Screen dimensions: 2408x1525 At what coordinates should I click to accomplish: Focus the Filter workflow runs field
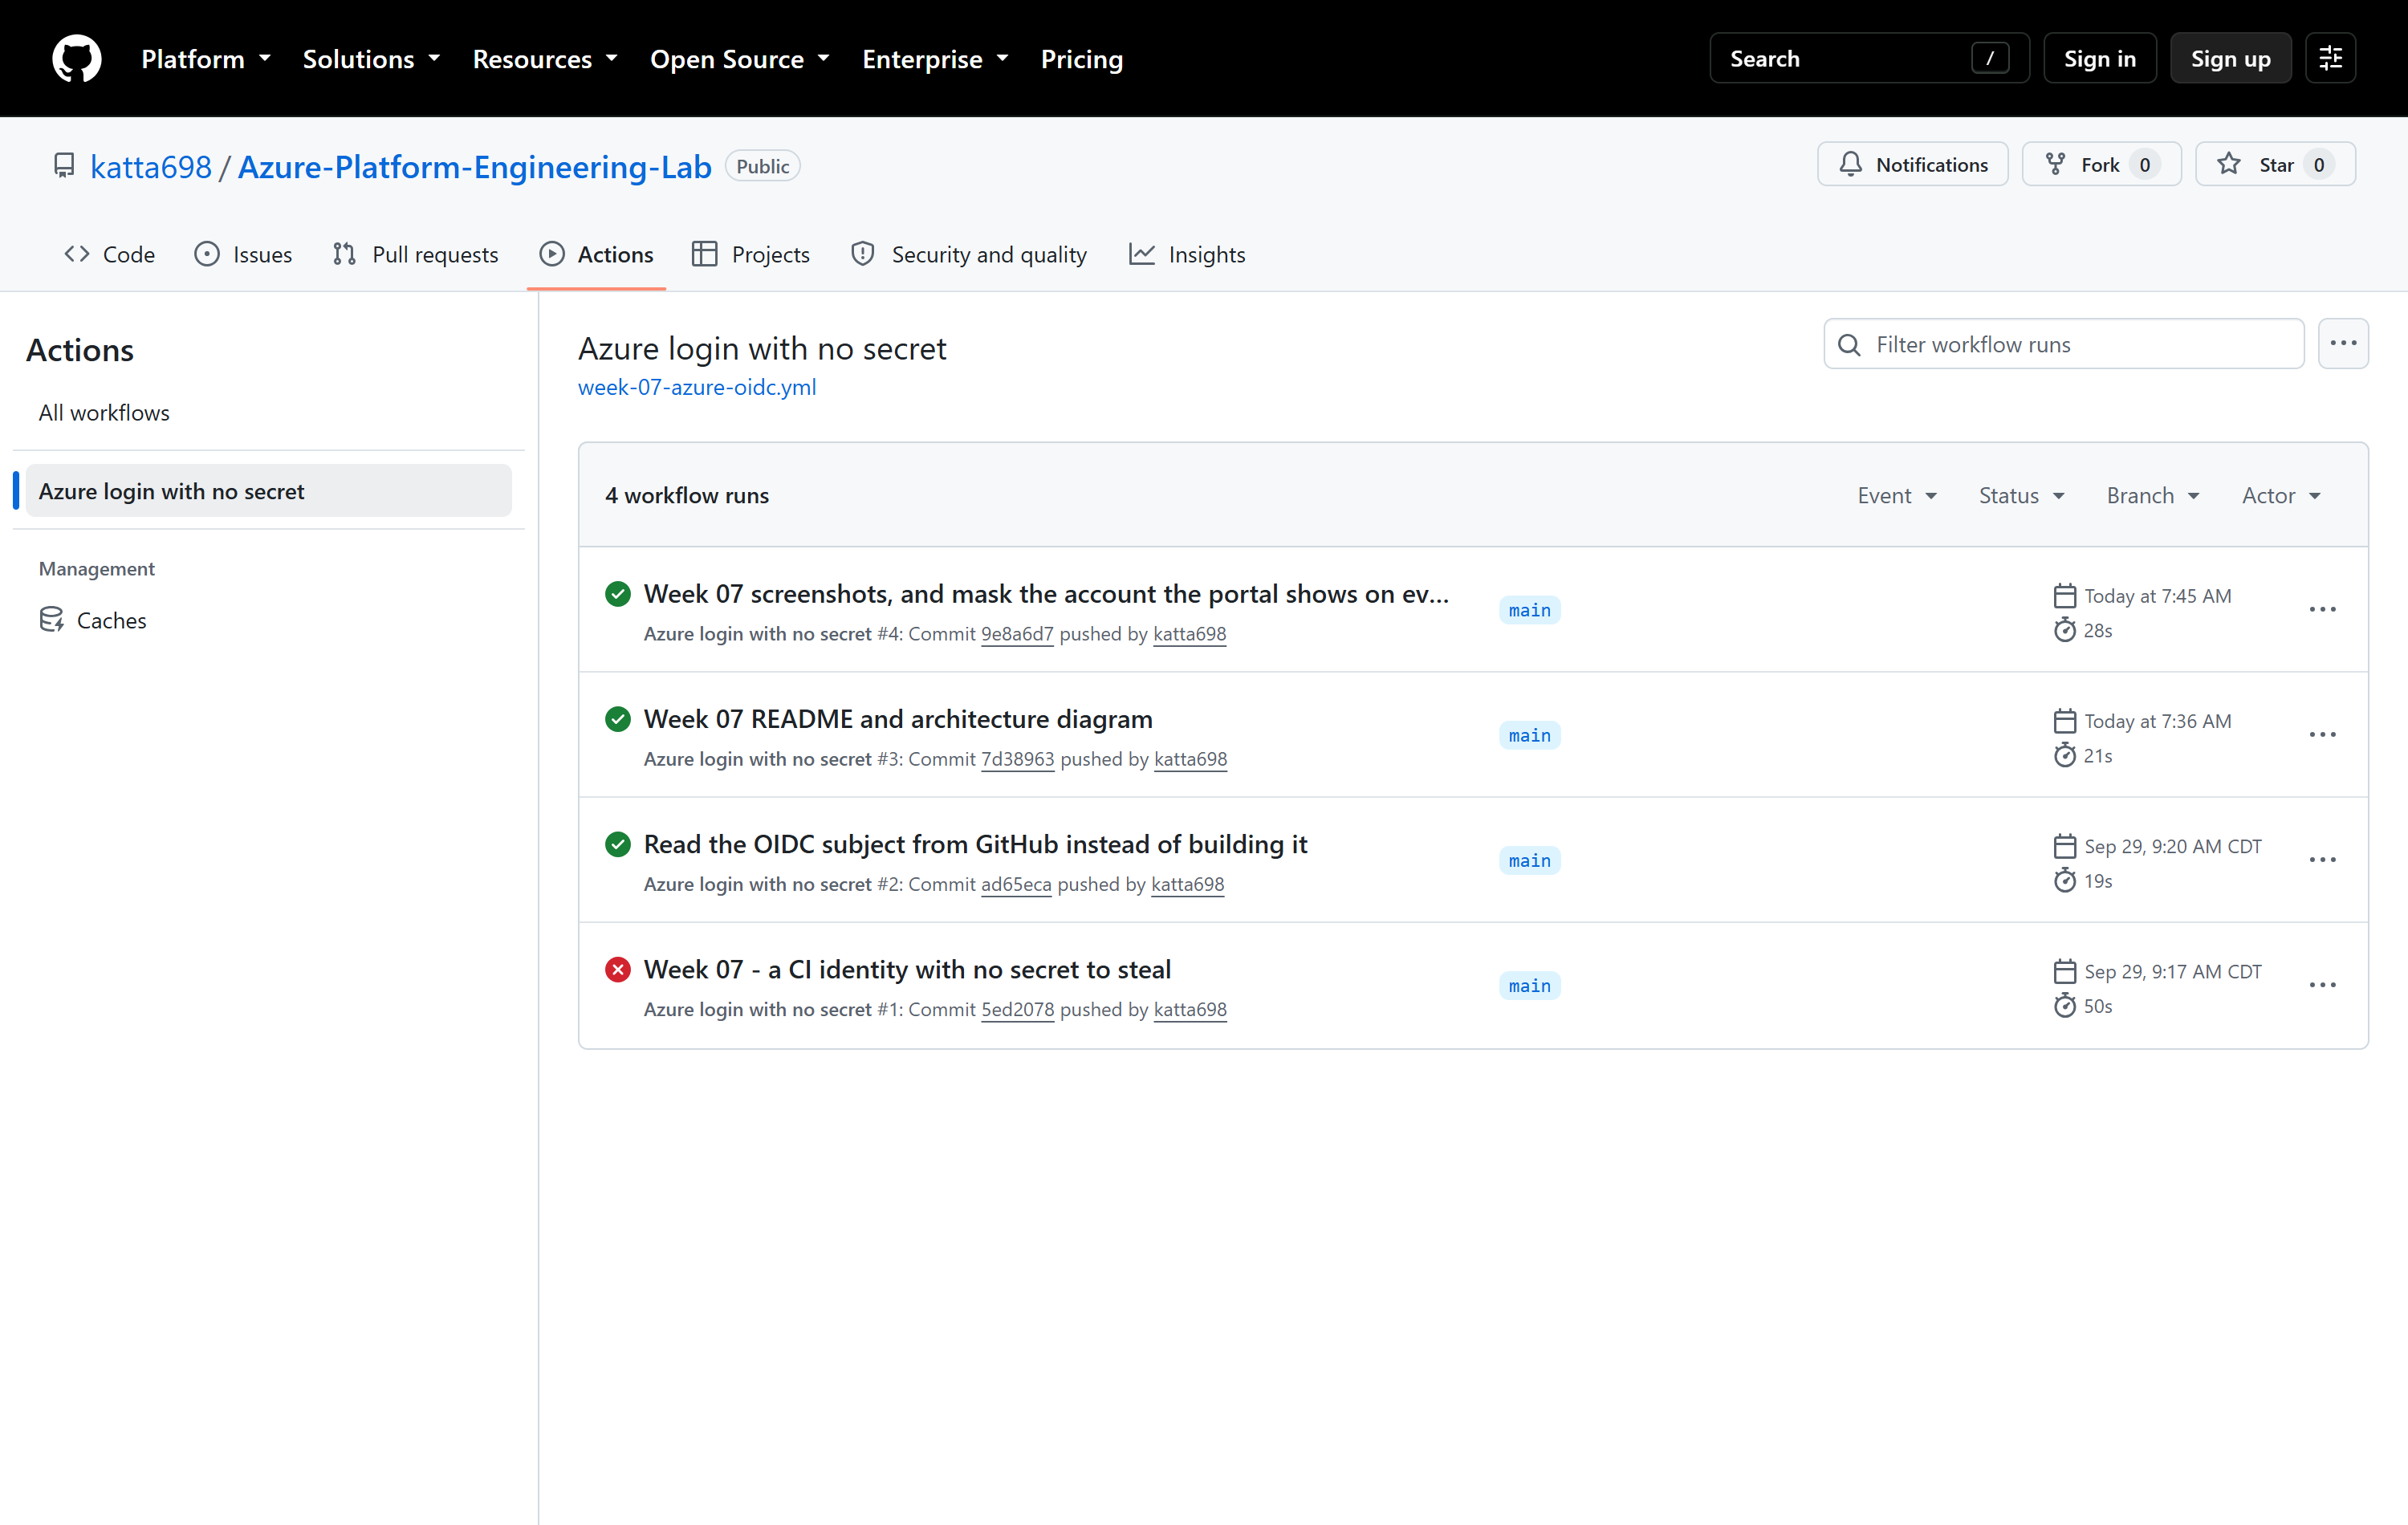2064,344
